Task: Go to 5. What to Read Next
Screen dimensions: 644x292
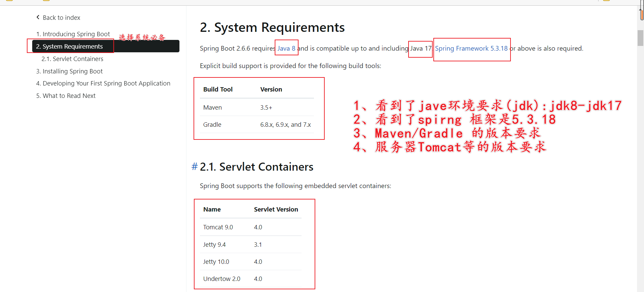Action: click(x=66, y=96)
